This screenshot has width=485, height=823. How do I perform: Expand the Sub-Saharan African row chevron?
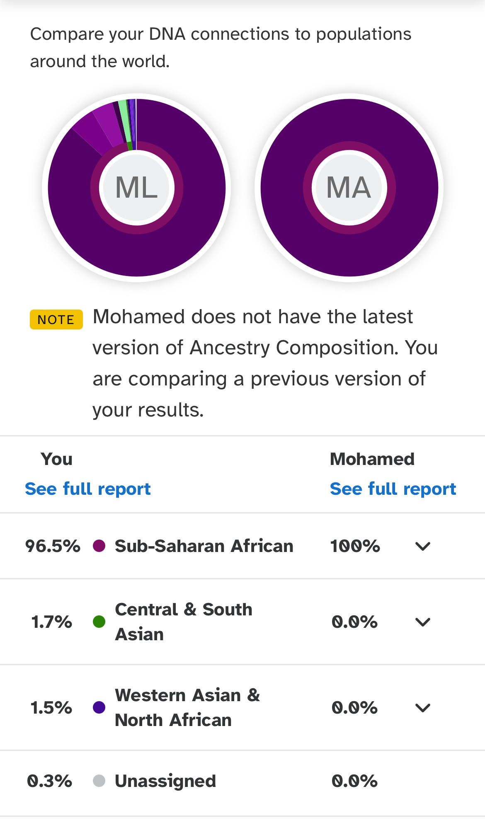[x=423, y=546]
